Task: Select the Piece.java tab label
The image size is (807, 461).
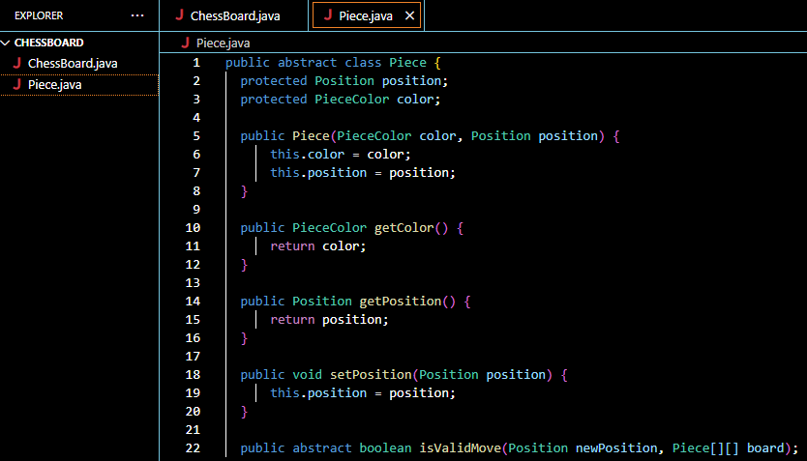Action: [x=367, y=15]
